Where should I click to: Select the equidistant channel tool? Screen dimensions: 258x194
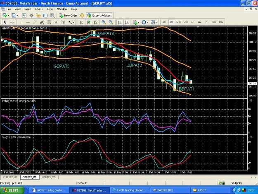click(x=42, y=22)
